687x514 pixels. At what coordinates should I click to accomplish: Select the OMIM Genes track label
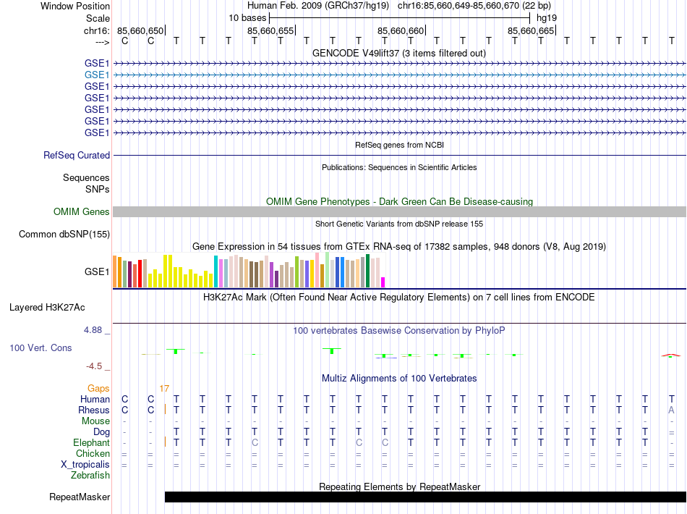click(x=82, y=212)
